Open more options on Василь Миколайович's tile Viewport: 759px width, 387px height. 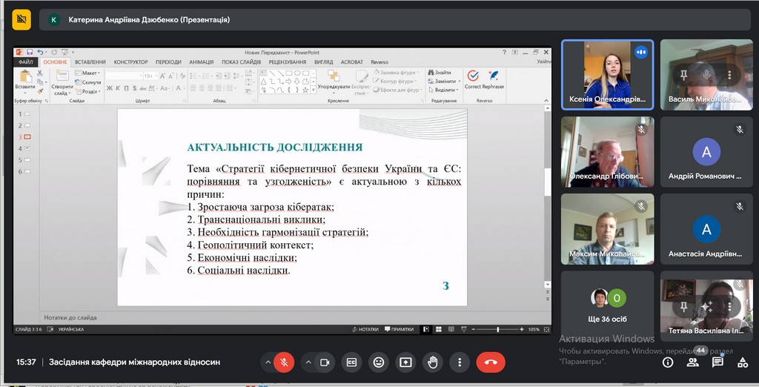point(729,74)
